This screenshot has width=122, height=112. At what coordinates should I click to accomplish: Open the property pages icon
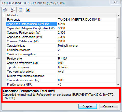[x=20, y=10]
